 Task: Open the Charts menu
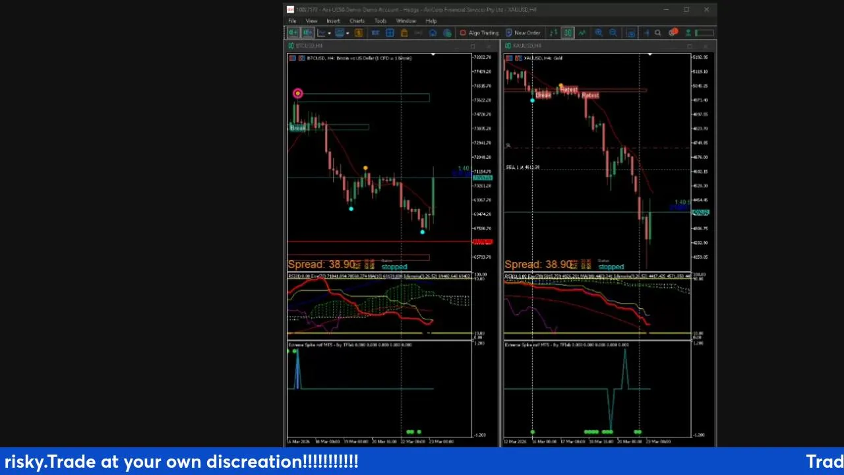pyautogui.click(x=357, y=21)
